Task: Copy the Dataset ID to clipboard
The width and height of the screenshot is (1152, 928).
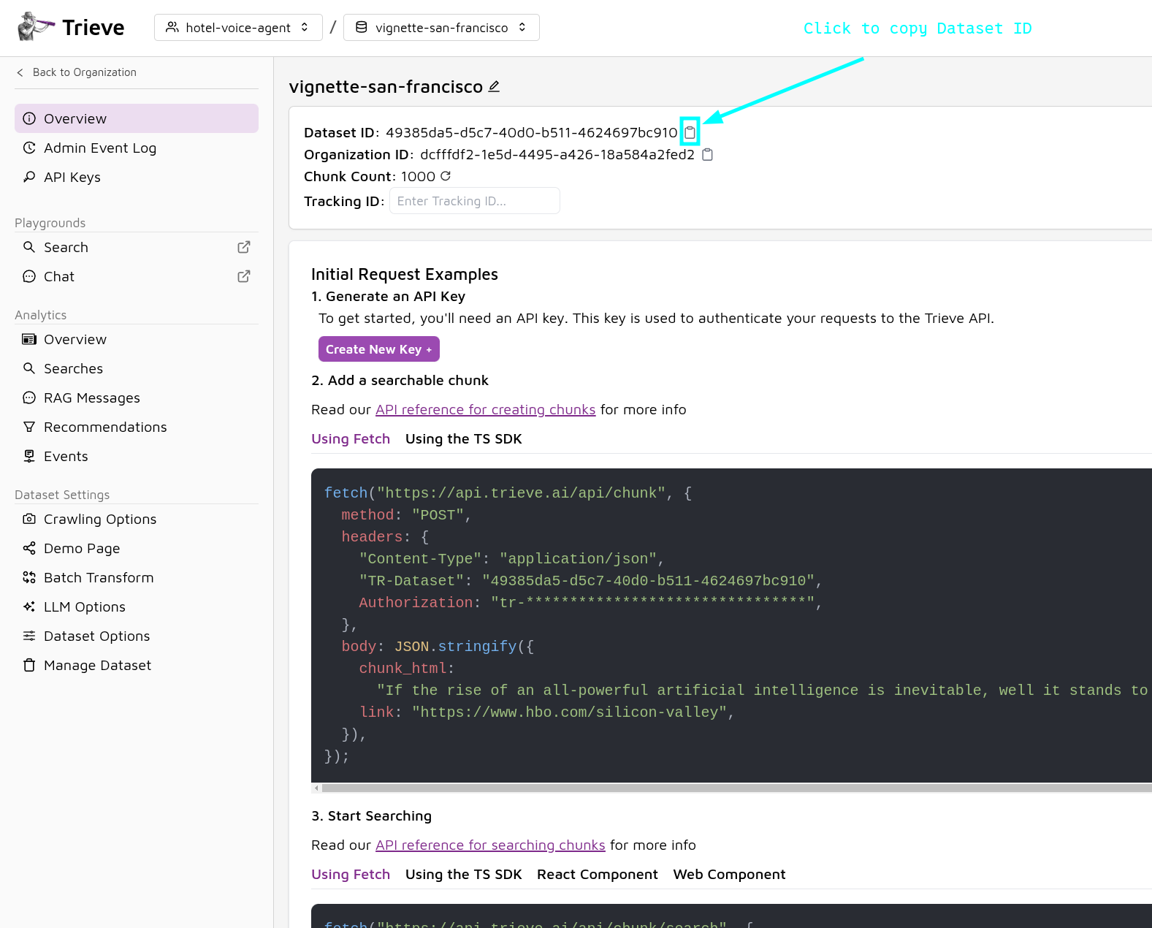Action: [690, 132]
